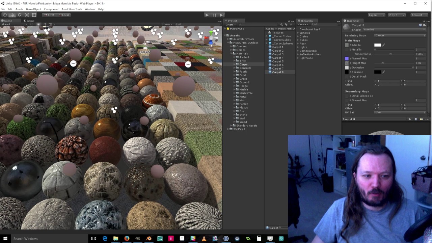Image resolution: width=432 pixels, height=243 pixels.
Task: Click the Emission eyedropper icon
Action: coord(383,72)
